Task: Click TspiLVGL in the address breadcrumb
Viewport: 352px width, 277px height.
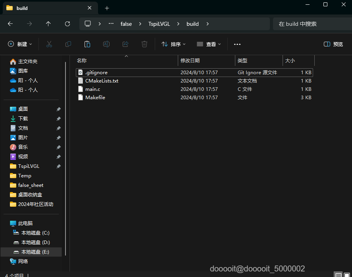Action: [x=159, y=24]
